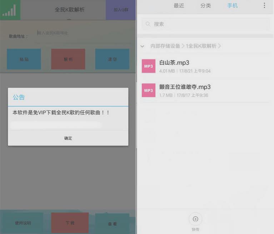
Task: Tap the green signal bars icon
Action: (10, 10)
